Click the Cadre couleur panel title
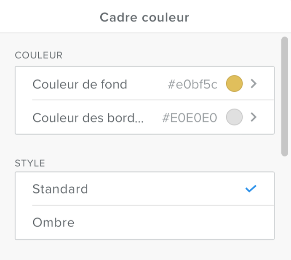Viewport: 291px width, 260px height. (x=144, y=17)
